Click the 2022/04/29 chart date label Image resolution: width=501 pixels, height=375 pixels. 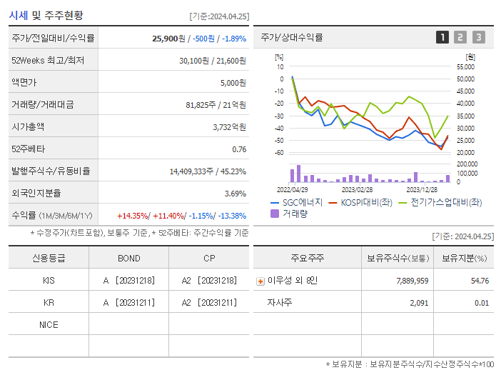coord(293,190)
